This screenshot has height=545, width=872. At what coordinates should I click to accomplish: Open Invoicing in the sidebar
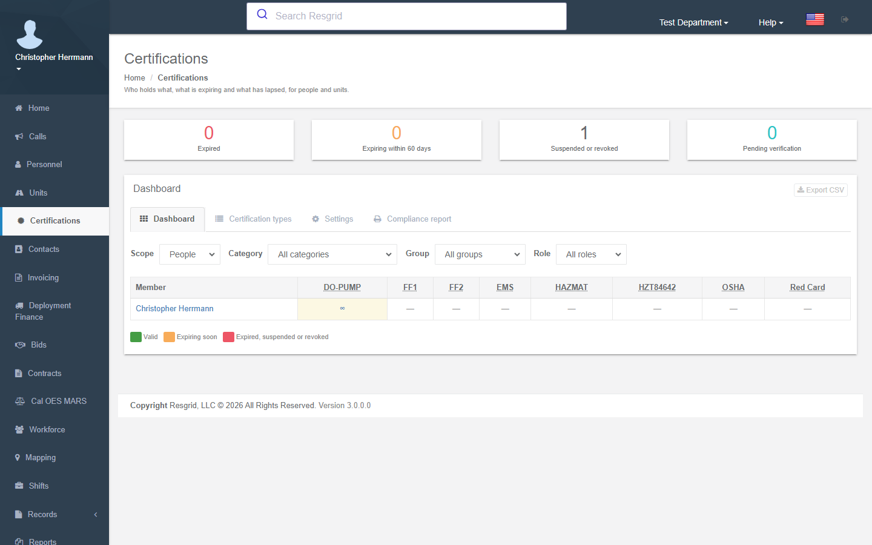[x=54, y=277]
